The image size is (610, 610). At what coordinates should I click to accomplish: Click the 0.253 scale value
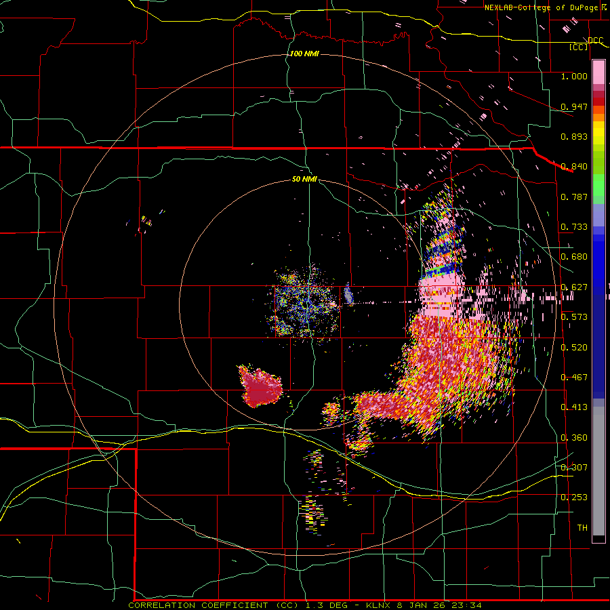[574, 497]
